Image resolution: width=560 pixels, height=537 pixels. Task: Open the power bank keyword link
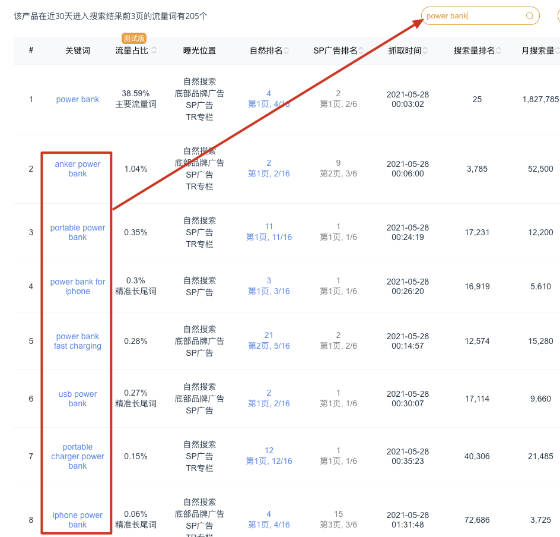(x=77, y=99)
